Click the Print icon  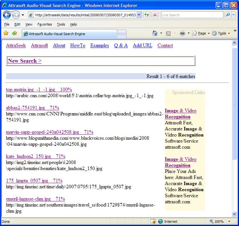tap(182, 33)
